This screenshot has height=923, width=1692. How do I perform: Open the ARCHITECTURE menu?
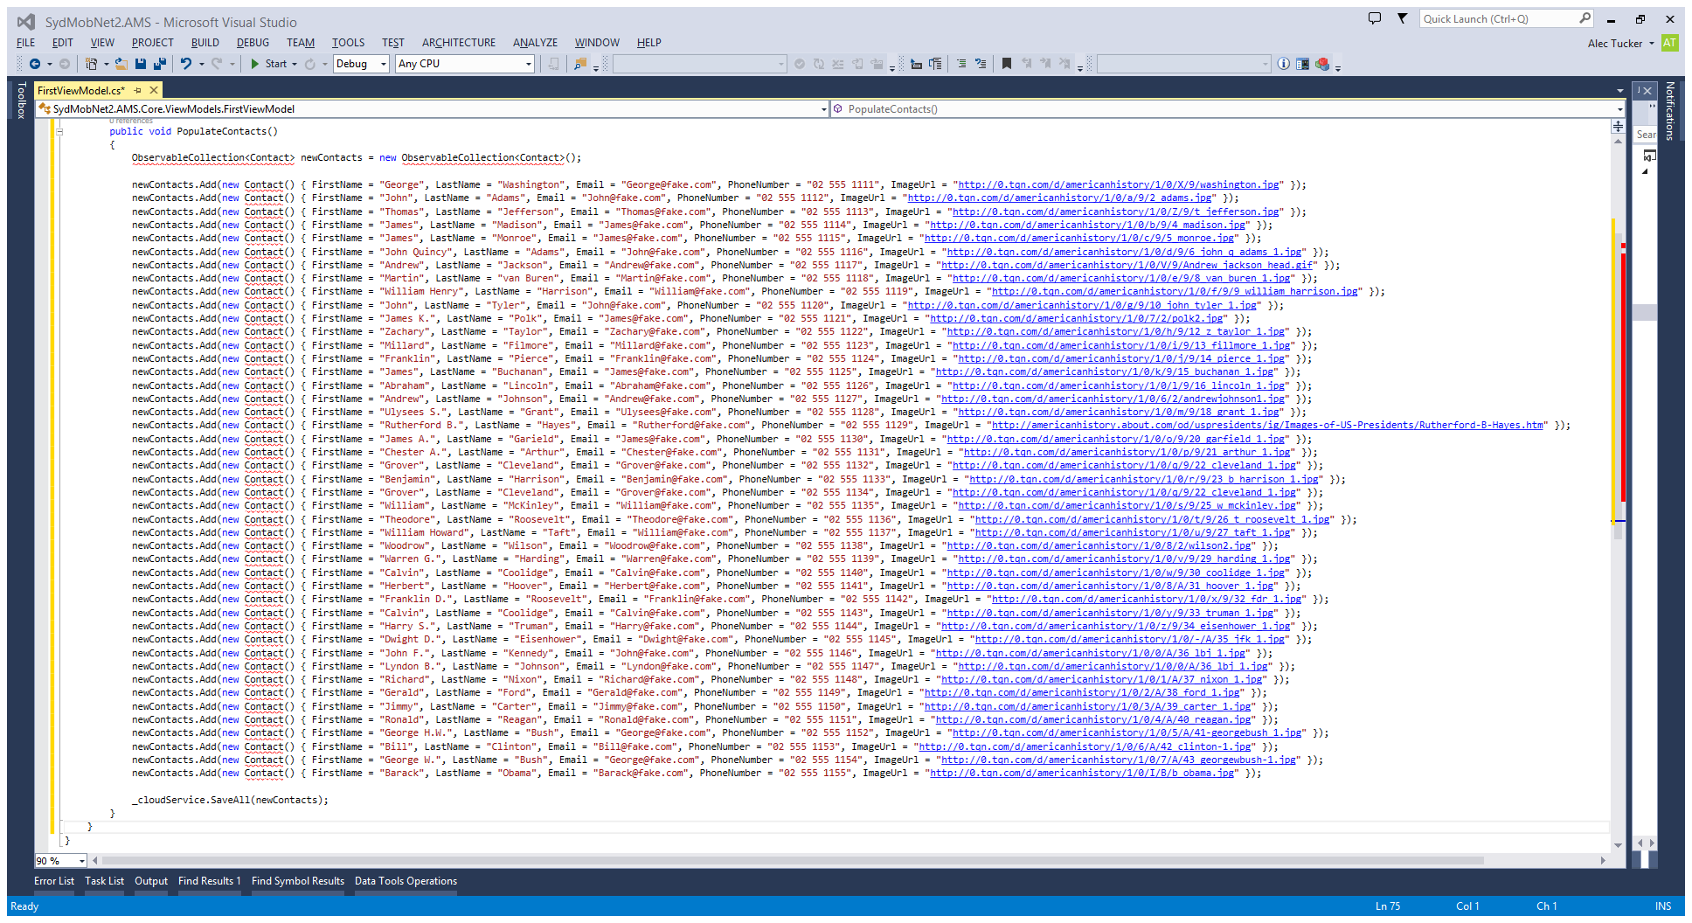click(x=459, y=42)
